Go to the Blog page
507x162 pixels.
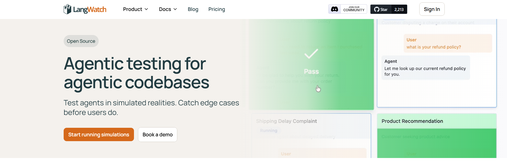(193, 9)
